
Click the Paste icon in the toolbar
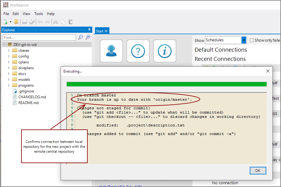pos(70,21)
